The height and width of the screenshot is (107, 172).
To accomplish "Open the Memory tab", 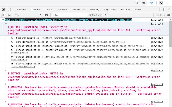I will 95,10.
